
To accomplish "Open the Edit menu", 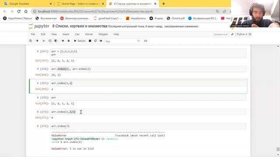I will [43, 34].
